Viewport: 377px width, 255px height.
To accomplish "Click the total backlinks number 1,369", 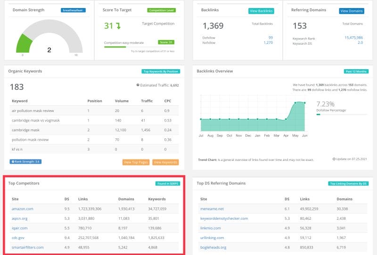I will tap(213, 26).
